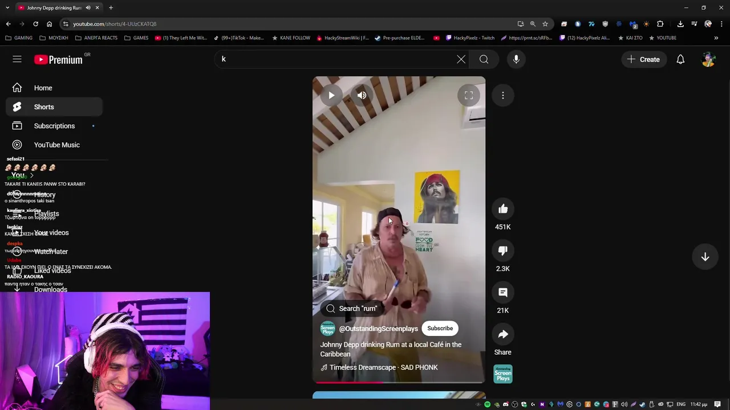730x410 pixels.
Task: Reload the page
Action: coord(35,24)
